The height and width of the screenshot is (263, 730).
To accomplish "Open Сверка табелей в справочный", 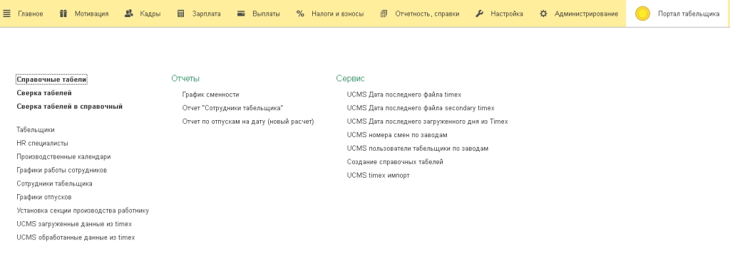I will (69, 107).
